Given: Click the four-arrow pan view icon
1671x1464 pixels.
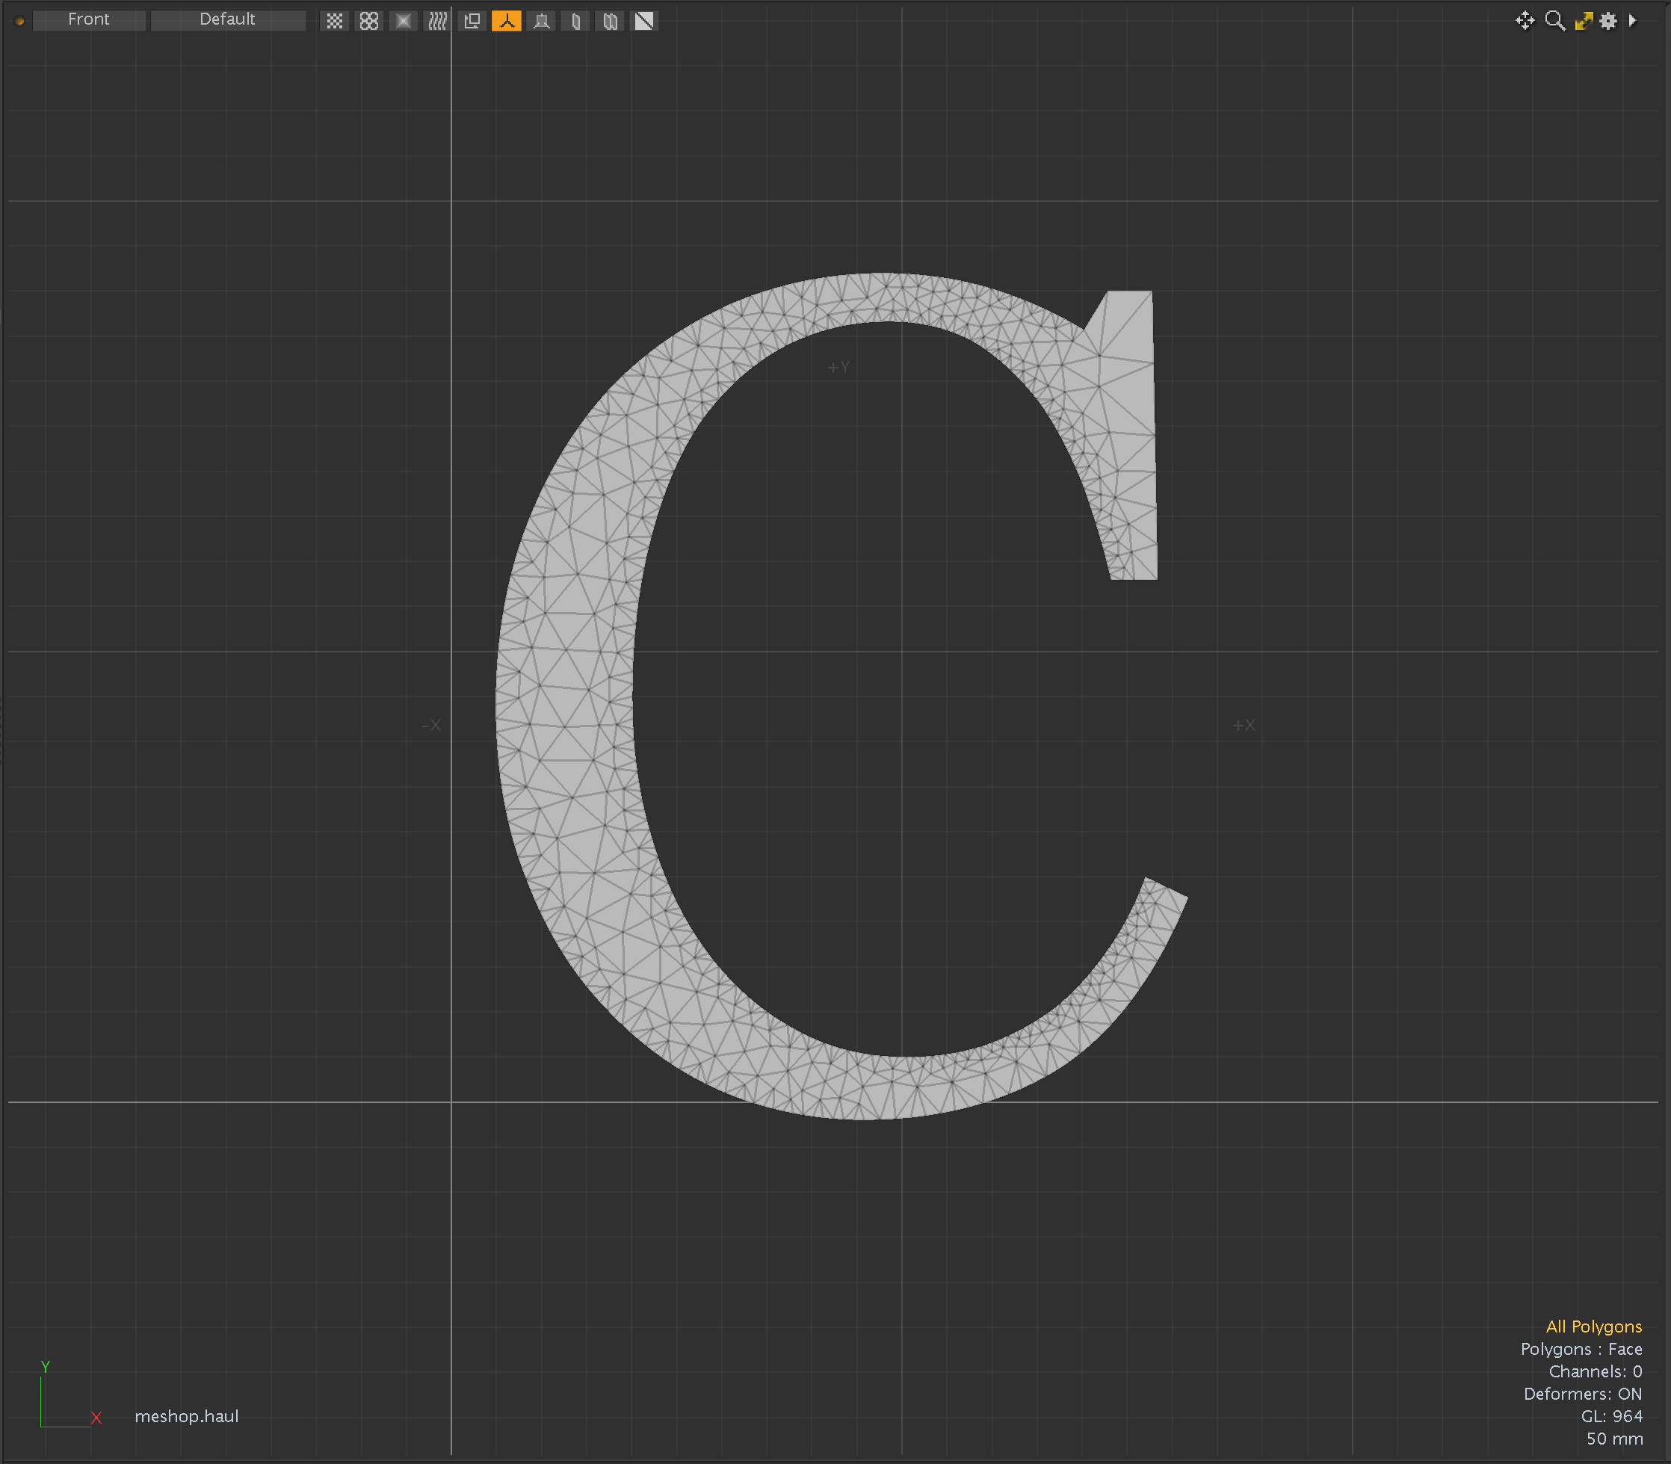Looking at the screenshot, I should [1525, 20].
